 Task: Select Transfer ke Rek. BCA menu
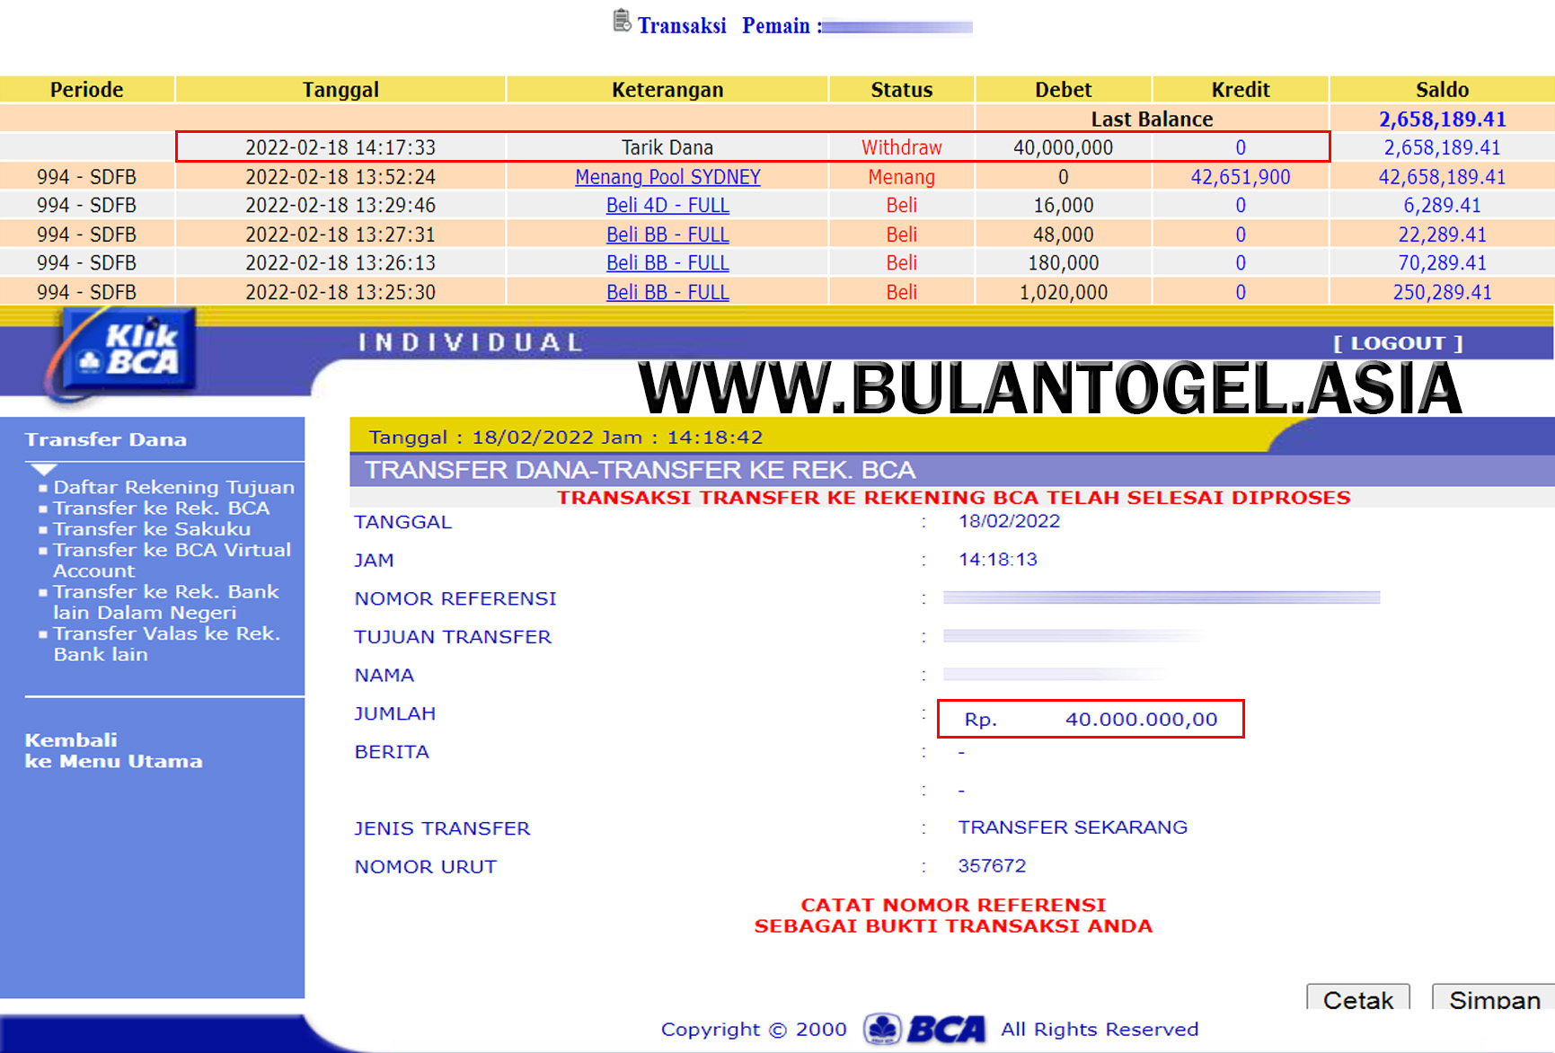(161, 508)
